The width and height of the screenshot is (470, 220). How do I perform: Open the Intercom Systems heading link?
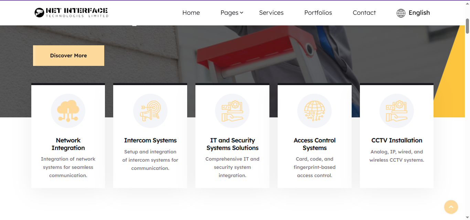point(150,140)
